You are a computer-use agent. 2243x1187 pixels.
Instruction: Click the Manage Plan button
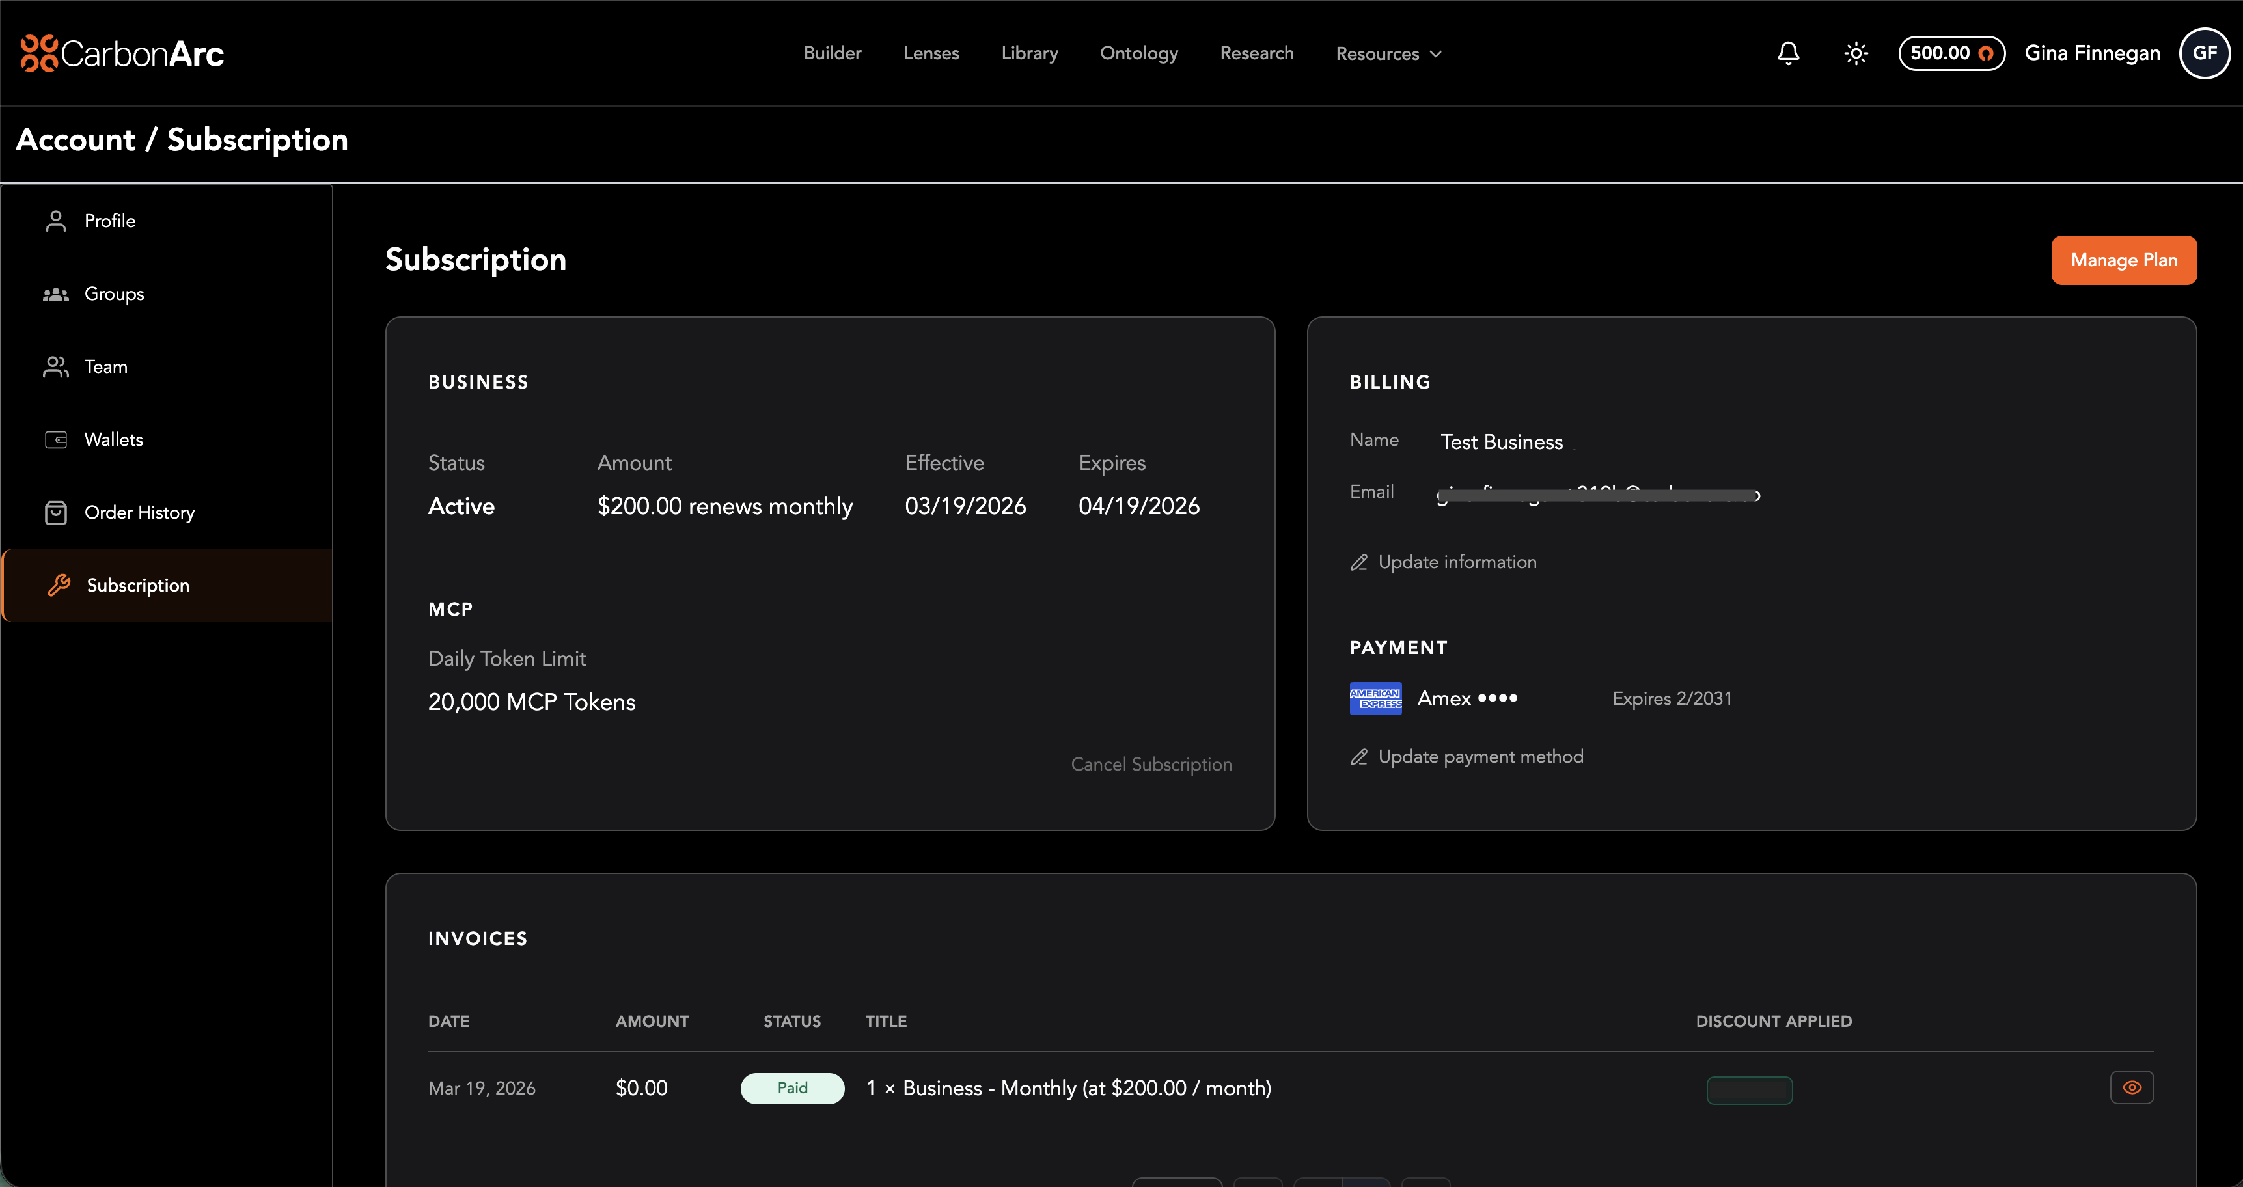pos(2123,260)
